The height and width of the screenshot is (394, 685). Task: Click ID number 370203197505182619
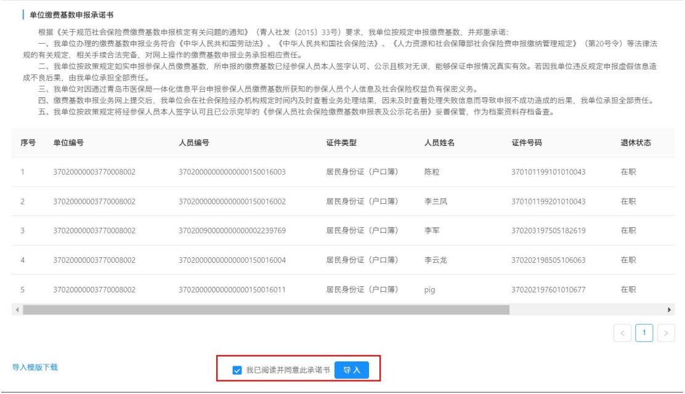click(548, 230)
